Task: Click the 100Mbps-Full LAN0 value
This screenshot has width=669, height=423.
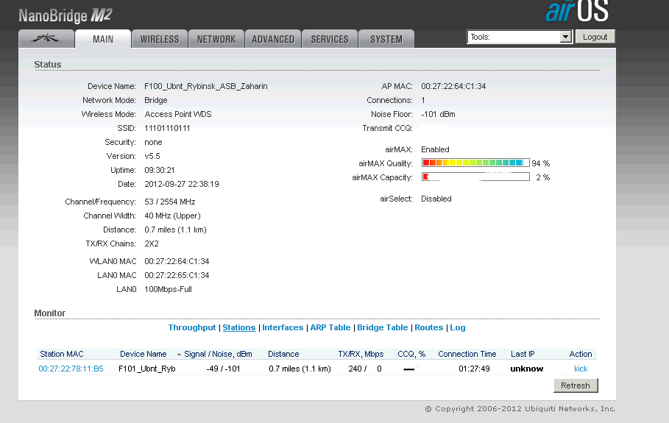Action: 168,289
